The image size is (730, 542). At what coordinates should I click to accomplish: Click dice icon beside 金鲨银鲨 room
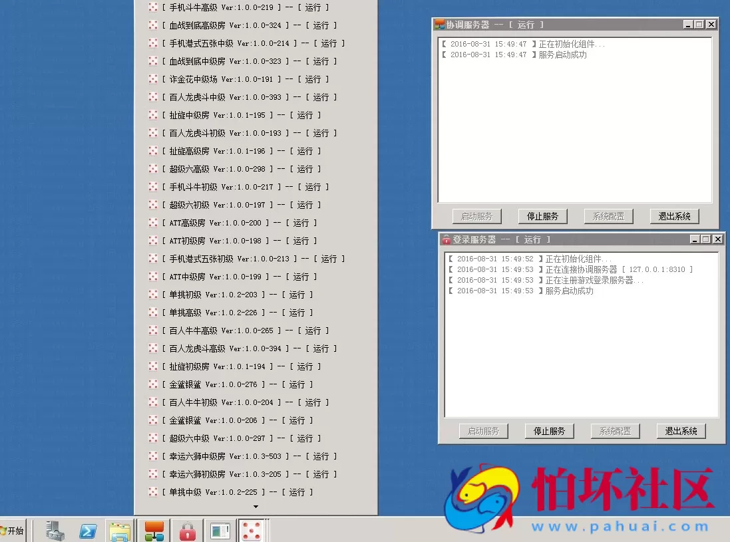pos(151,384)
